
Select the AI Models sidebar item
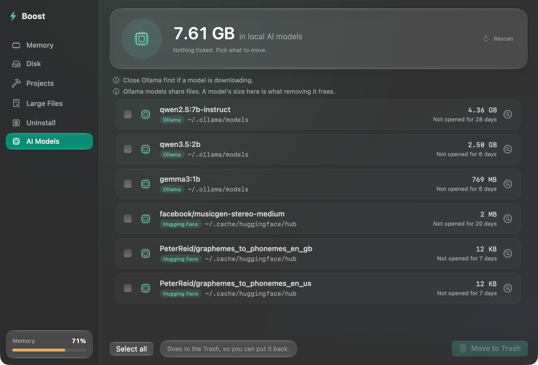[x=49, y=141]
